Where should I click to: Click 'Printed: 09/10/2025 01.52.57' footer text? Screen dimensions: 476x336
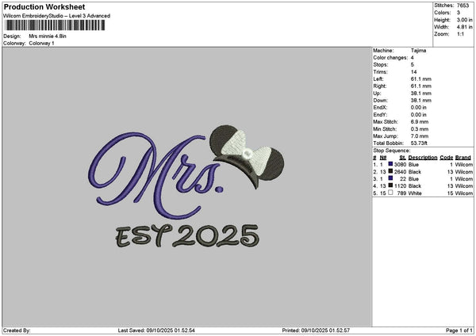pyautogui.click(x=316, y=330)
